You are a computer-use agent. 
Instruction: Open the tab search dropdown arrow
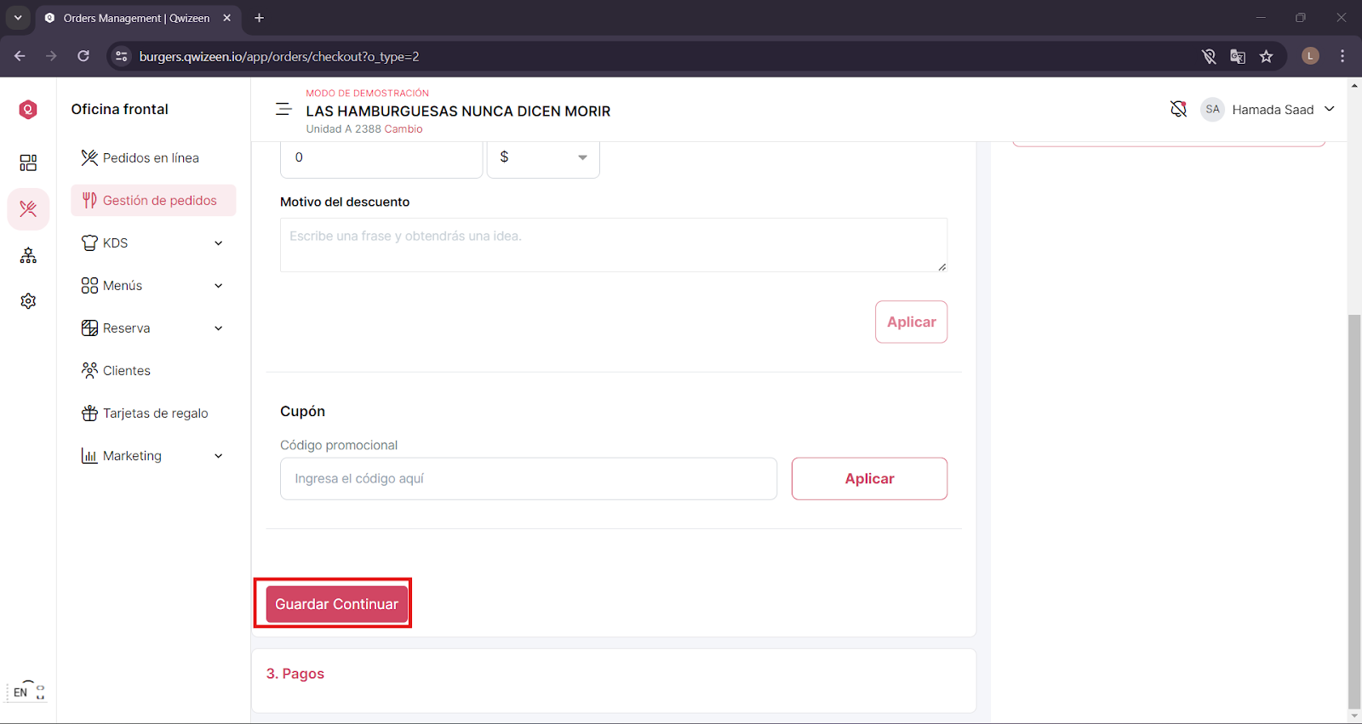tap(18, 18)
